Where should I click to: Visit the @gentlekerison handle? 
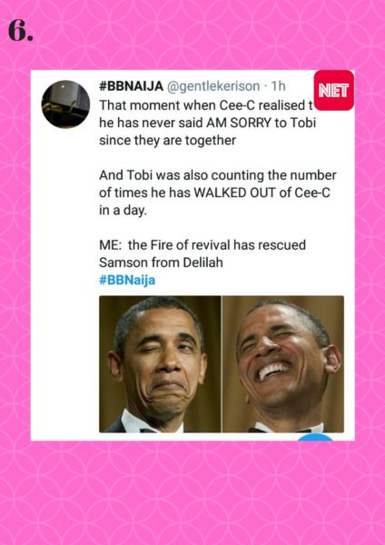(x=213, y=86)
